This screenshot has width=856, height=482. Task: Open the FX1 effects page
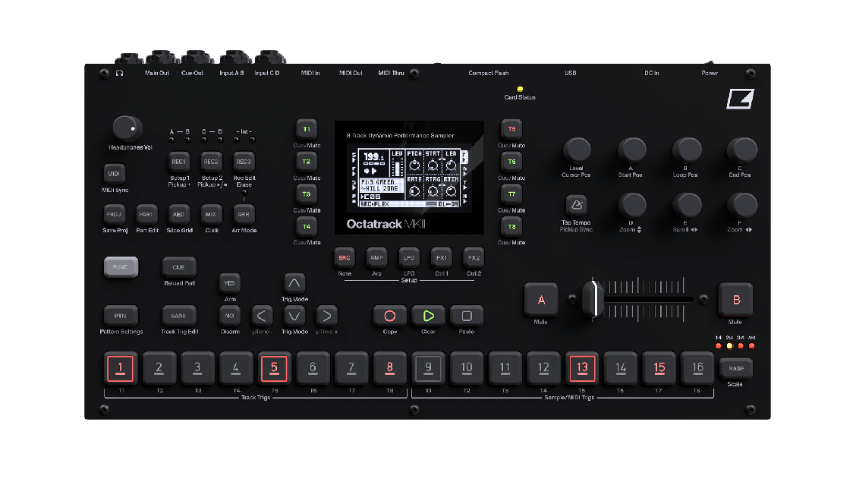click(441, 257)
